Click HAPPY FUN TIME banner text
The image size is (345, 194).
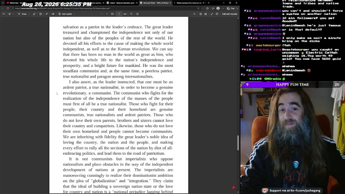tap(292, 85)
